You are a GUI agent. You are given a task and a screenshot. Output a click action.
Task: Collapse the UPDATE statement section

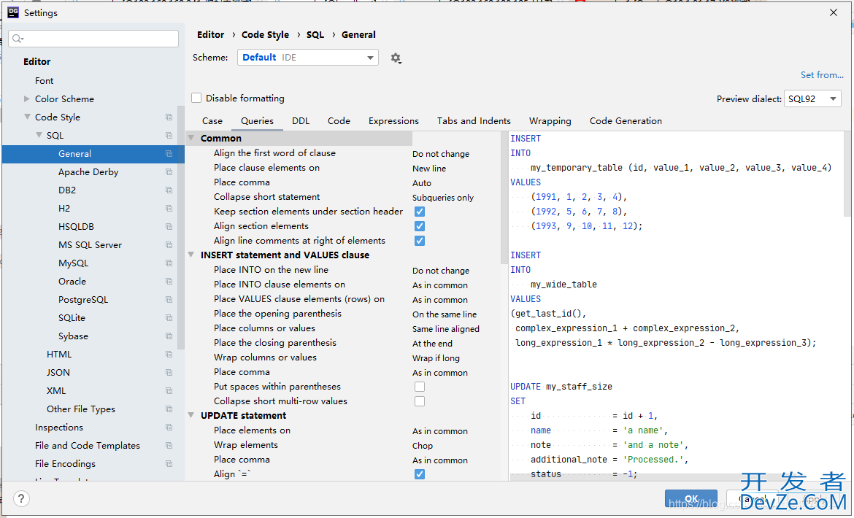click(191, 415)
